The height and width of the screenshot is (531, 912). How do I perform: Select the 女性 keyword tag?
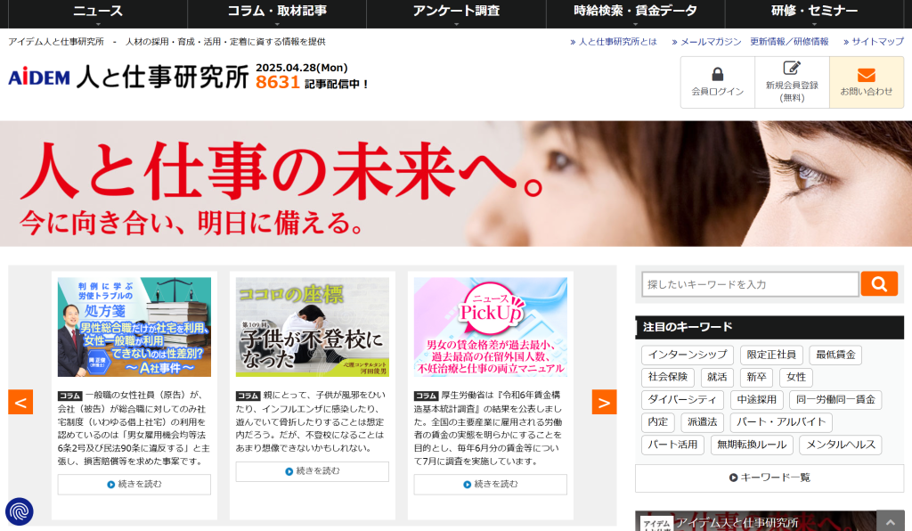(x=796, y=378)
